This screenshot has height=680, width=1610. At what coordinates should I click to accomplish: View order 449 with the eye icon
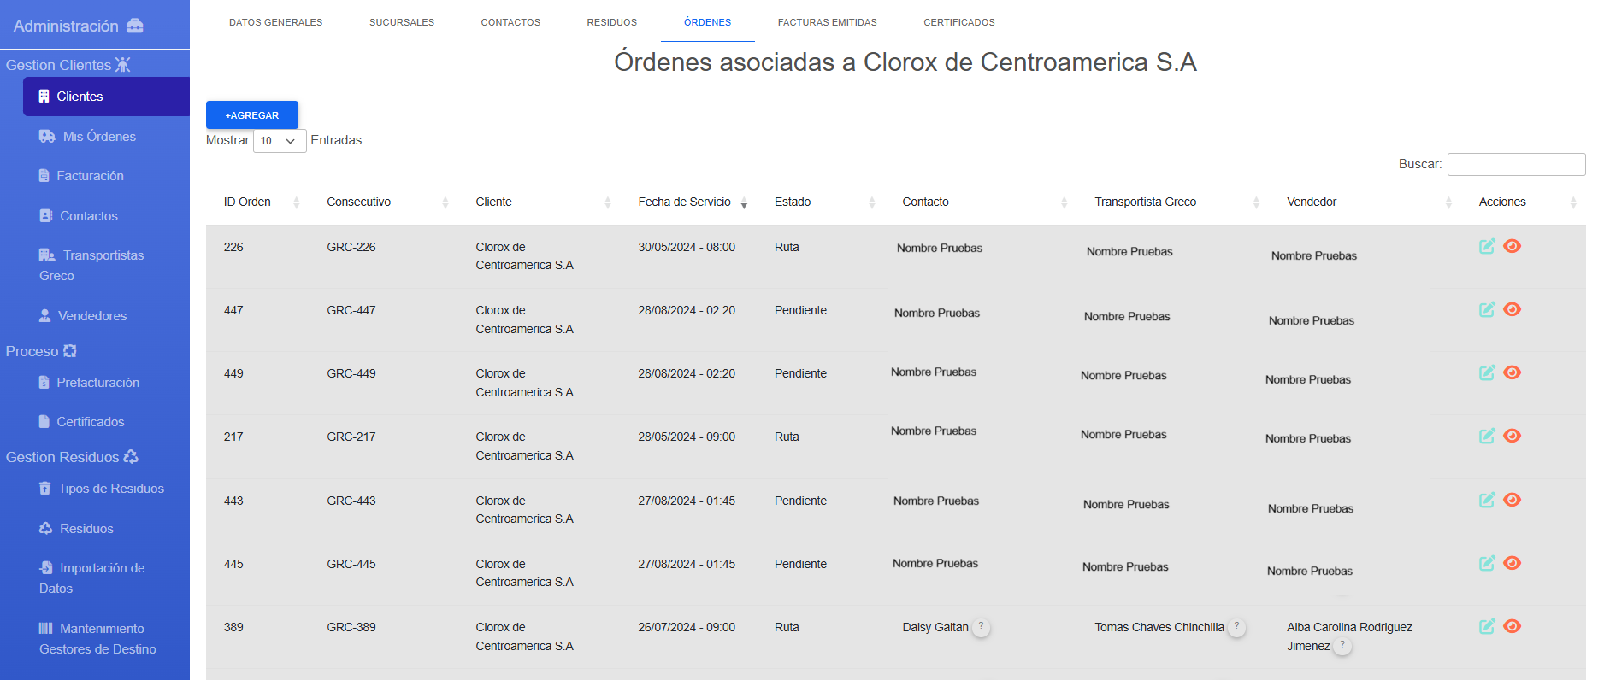click(1512, 372)
